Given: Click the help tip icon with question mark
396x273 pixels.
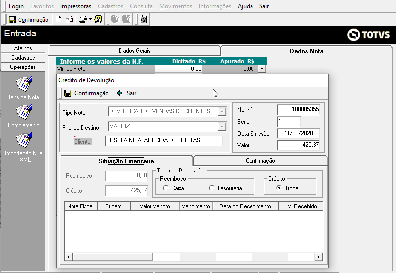Looking at the screenshot, I should 98,19.
